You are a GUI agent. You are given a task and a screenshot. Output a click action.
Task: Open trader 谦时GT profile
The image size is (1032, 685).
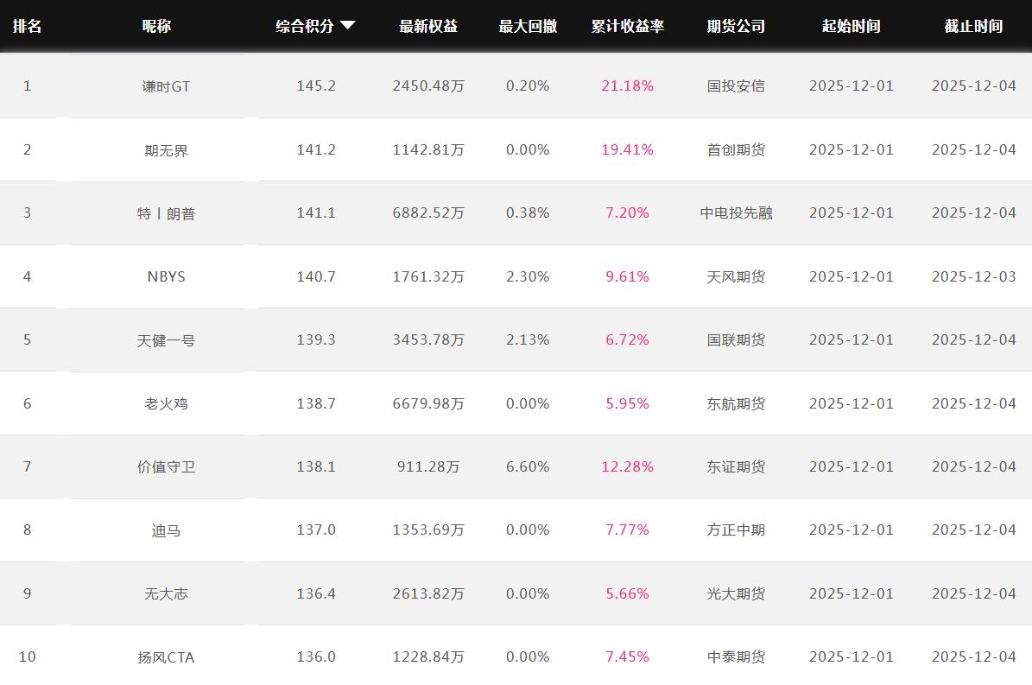tap(166, 86)
